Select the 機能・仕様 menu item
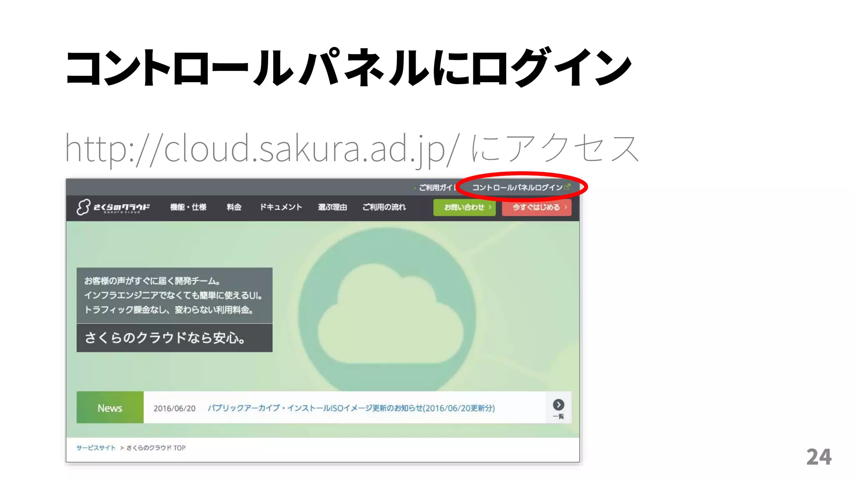Image resolution: width=854 pixels, height=480 pixels. (188, 207)
